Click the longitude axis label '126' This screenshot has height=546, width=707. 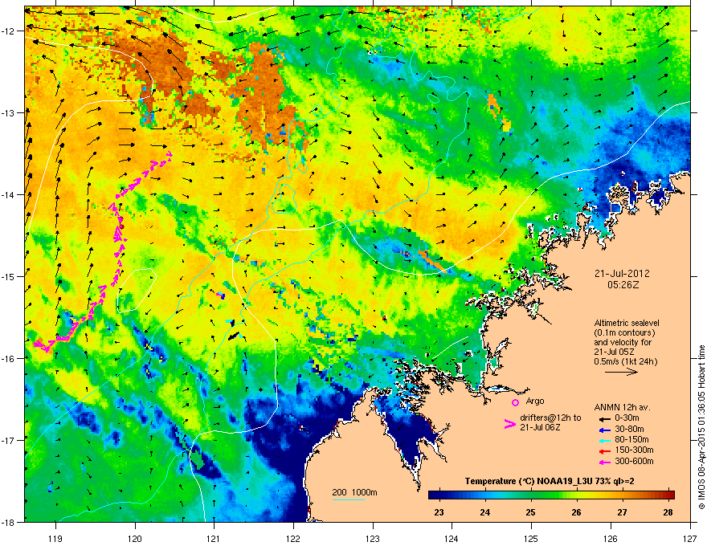click(611, 538)
